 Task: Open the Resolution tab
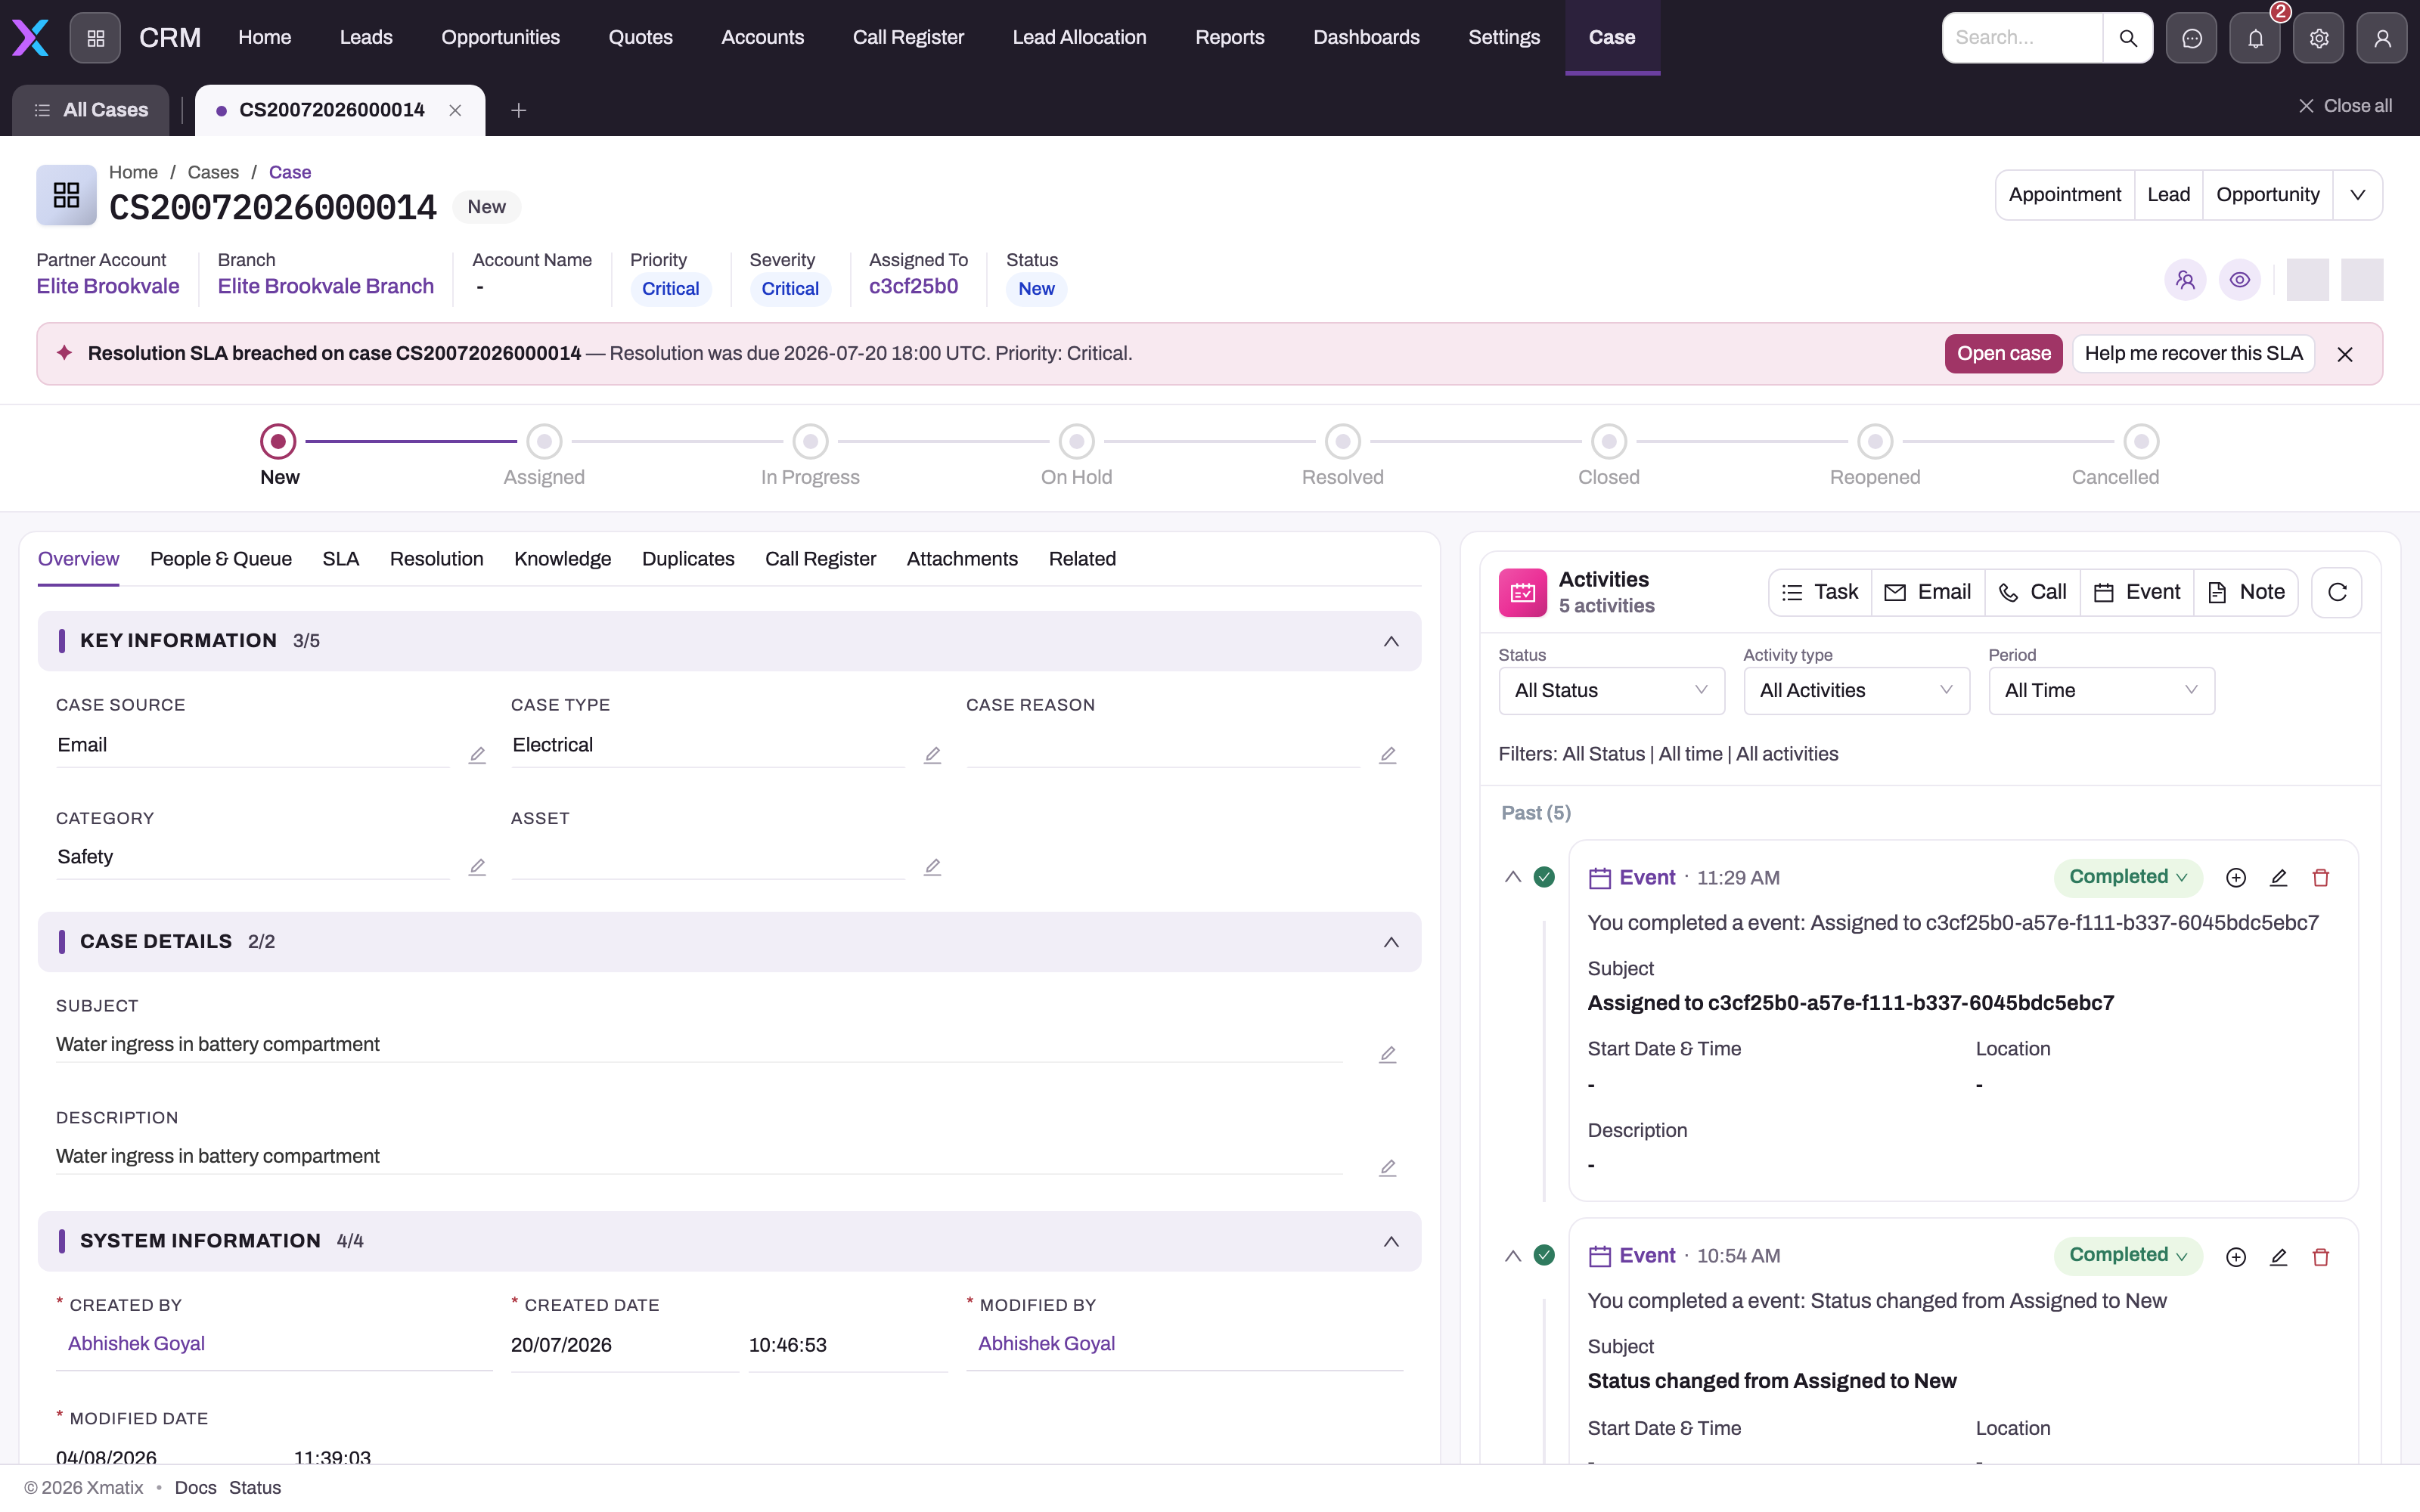pos(436,559)
